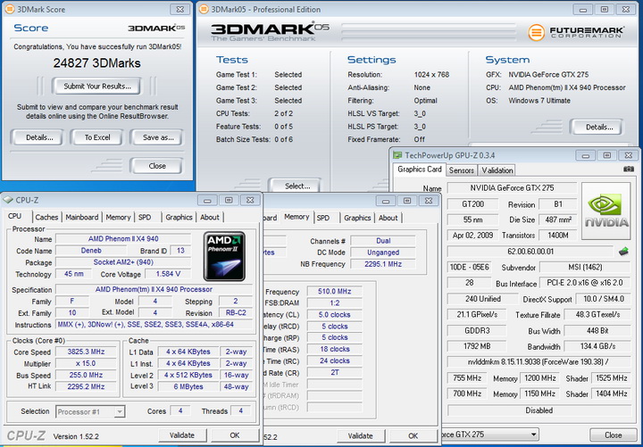Open the Memory tab in front CPU-Z window
Screen dimensions: 643x447
click(x=118, y=217)
